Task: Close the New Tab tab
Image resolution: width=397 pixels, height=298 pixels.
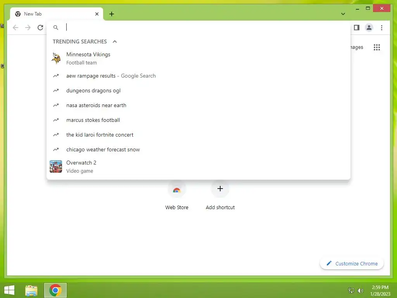Action: click(x=97, y=14)
